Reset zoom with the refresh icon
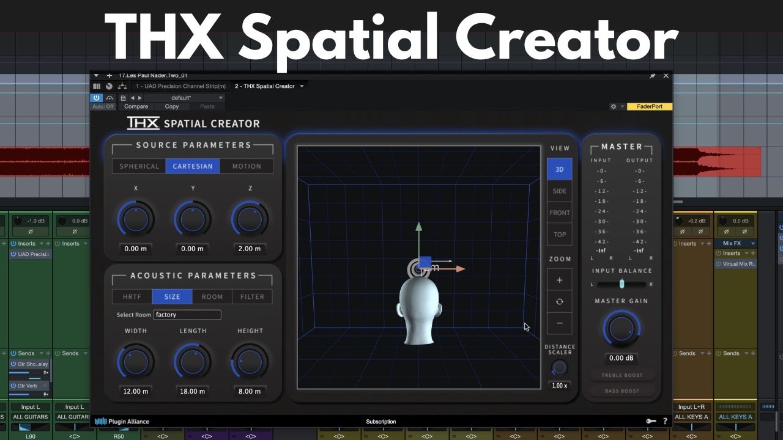 559,301
